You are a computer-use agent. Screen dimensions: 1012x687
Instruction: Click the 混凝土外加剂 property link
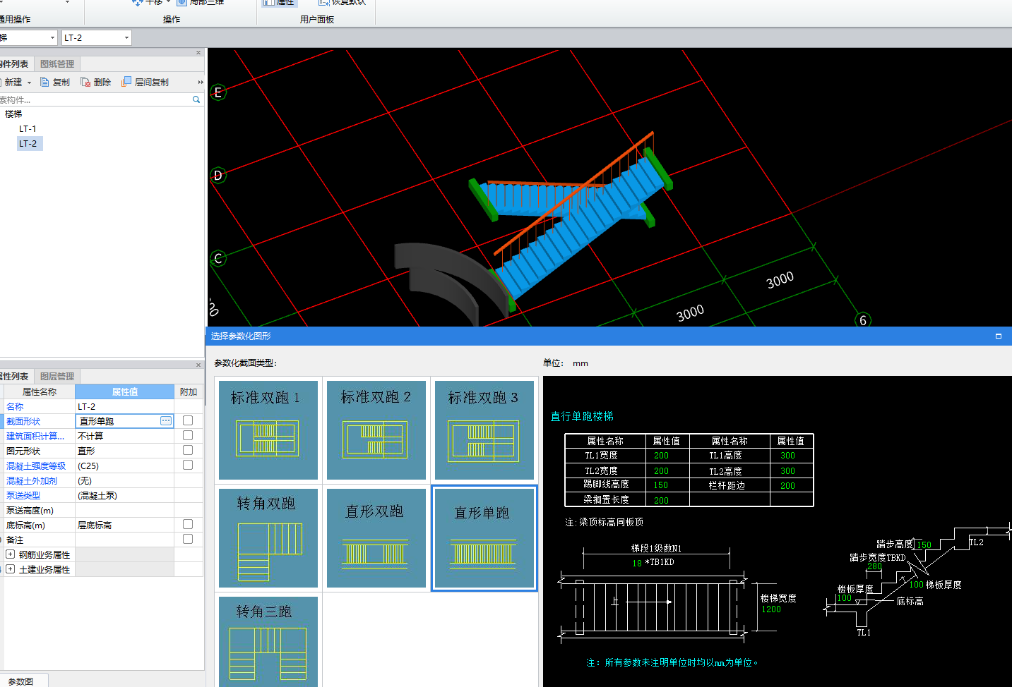[x=32, y=480]
